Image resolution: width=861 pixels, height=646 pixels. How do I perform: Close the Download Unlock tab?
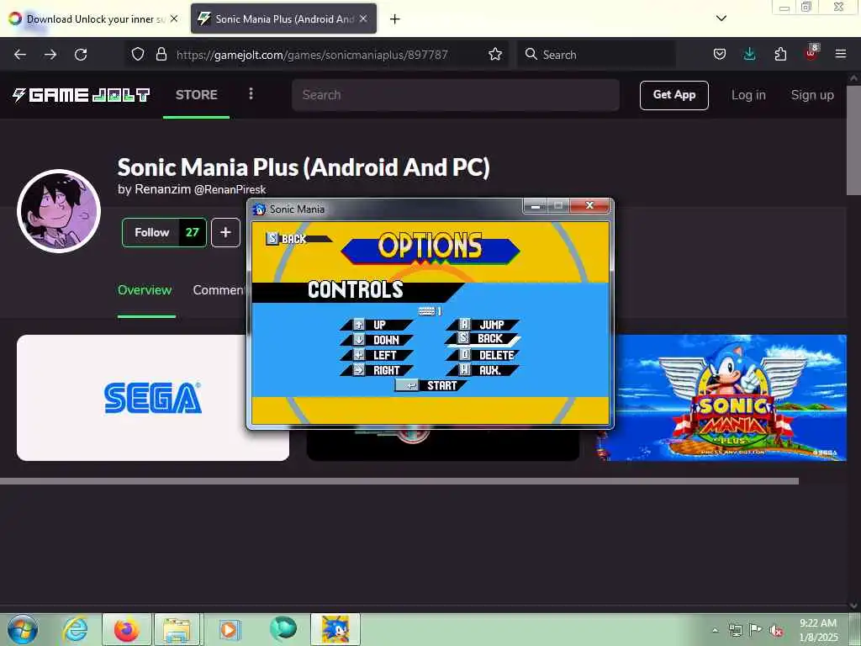[174, 19]
